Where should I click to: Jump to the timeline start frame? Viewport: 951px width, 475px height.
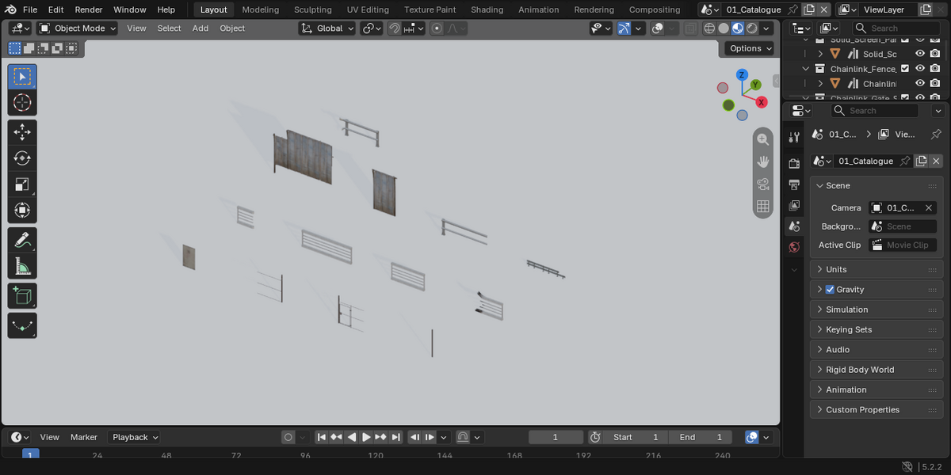coord(322,437)
